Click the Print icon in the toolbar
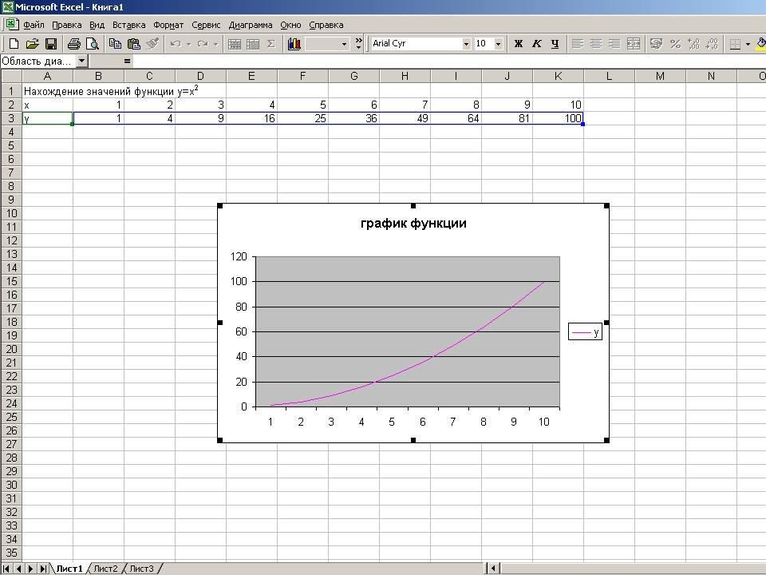Image resolution: width=766 pixels, height=575 pixels. pos(74,44)
